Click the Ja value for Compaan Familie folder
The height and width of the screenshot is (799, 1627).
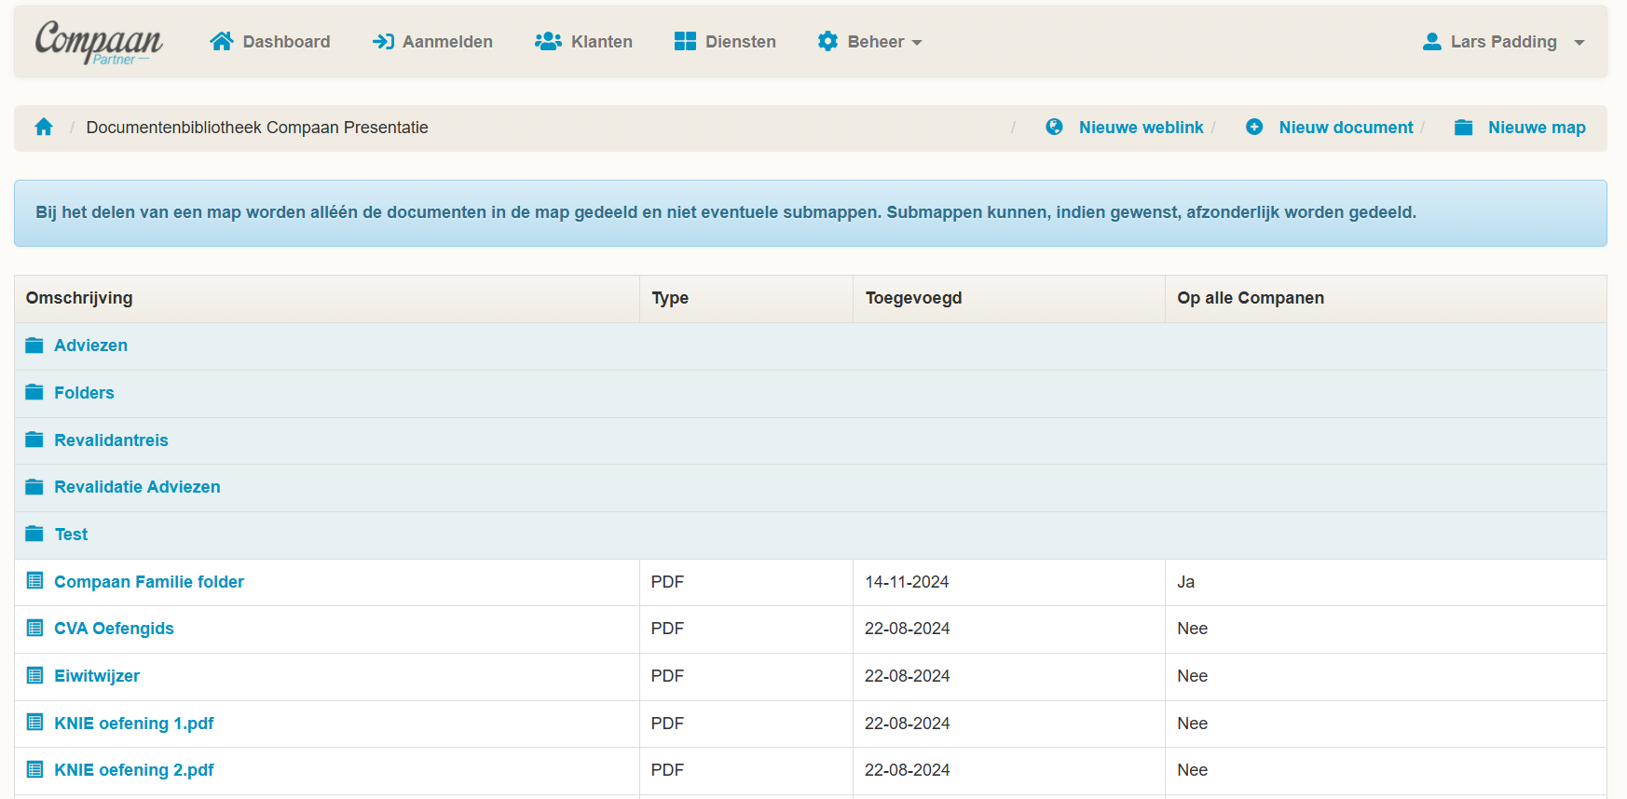[x=1185, y=582]
